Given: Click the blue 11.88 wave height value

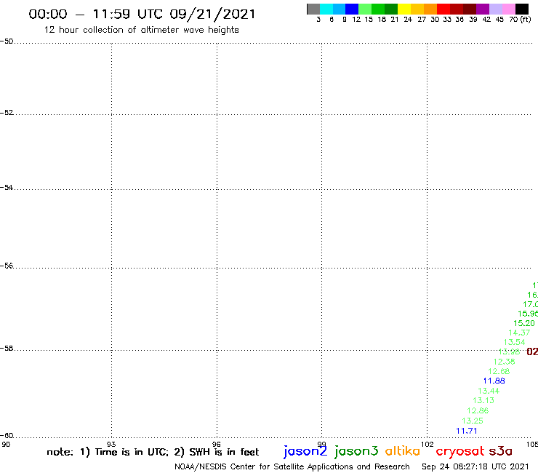Looking at the screenshot, I should (x=494, y=381).
